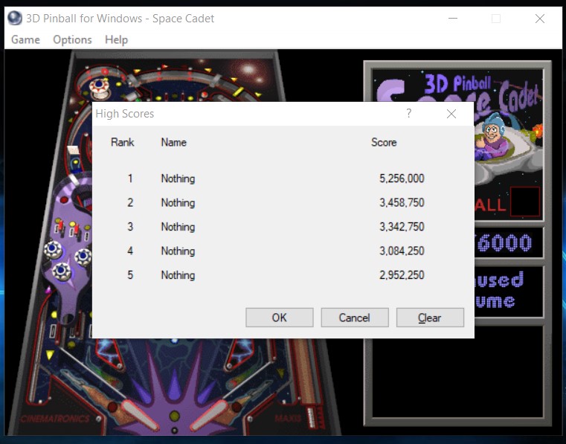Image resolution: width=566 pixels, height=444 pixels.
Task: Close the High Scores dialog
Action: [x=451, y=114]
